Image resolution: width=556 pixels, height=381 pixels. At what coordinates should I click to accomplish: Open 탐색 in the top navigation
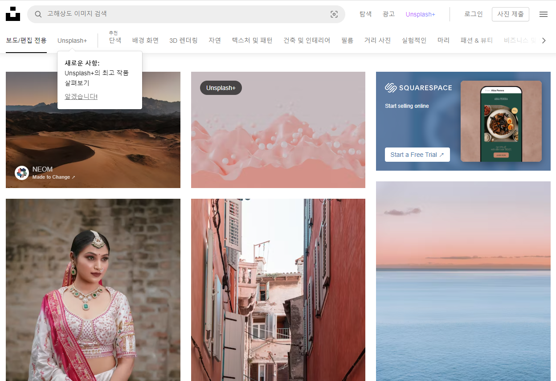click(x=365, y=14)
